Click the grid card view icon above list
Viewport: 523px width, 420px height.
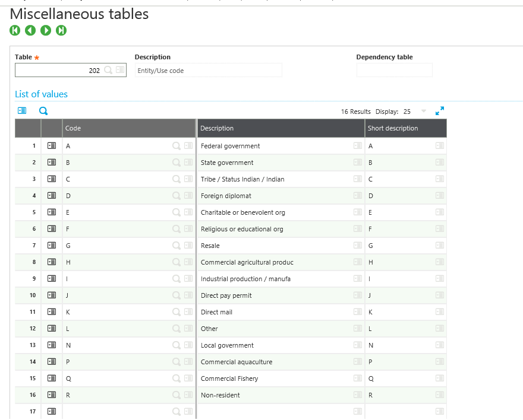pyautogui.click(x=22, y=111)
